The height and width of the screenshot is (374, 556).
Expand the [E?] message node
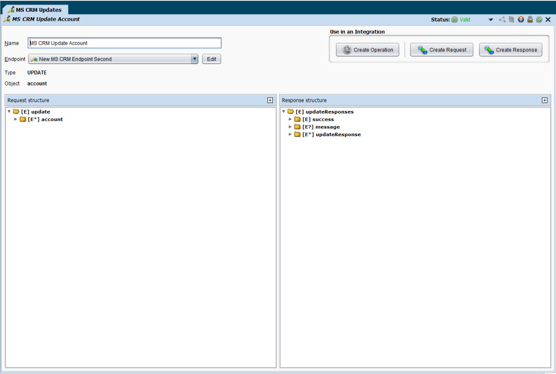[290, 127]
